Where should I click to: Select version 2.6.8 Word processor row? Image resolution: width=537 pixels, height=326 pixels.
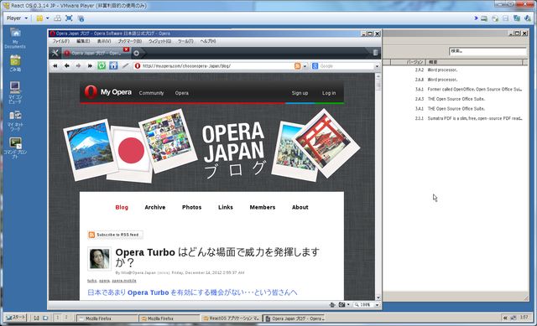(456, 80)
